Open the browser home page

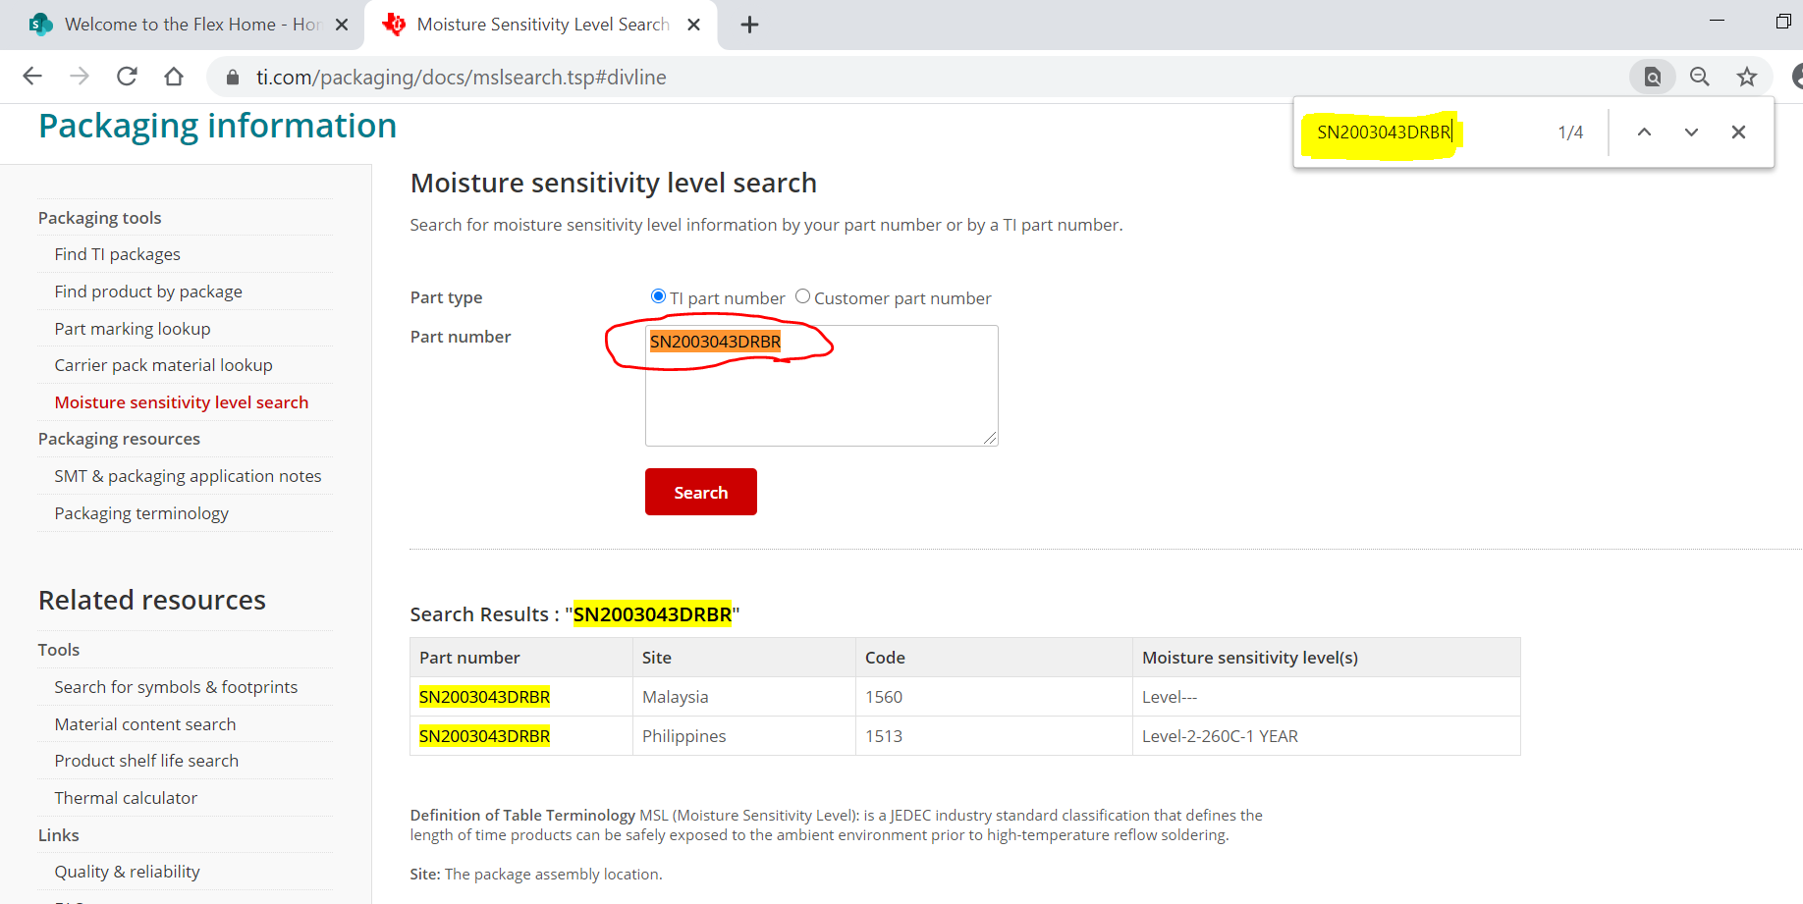(174, 77)
